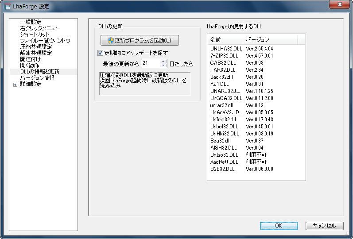Open バージョン情報 page
Screen dimensions: 353x239
(37, 78)
